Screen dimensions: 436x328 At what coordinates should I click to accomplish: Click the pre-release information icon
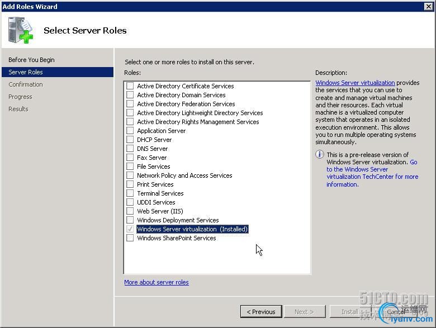click(320, 154)
